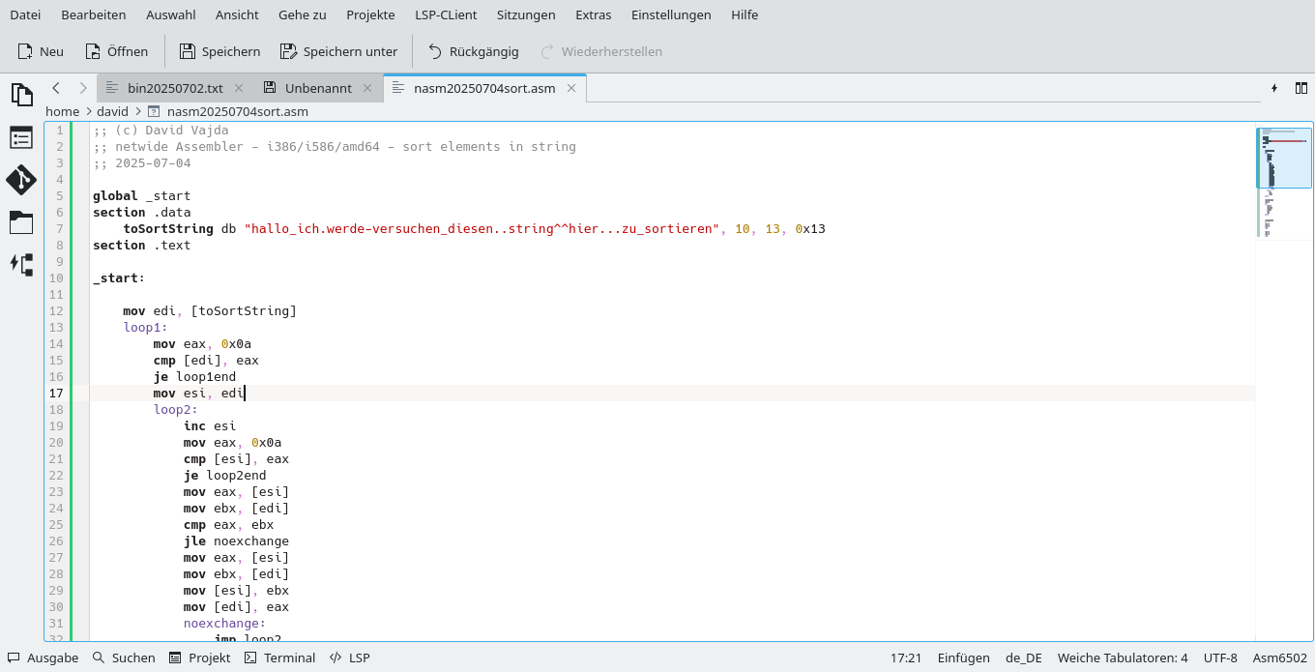Toggle the Terminal panel
Viewport: 1315px width, 672px height.
(x=279, y=657)
